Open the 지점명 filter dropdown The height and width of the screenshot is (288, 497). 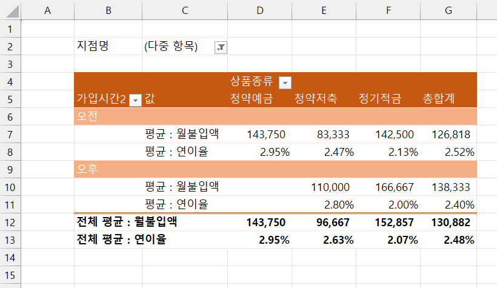(221, 47)
